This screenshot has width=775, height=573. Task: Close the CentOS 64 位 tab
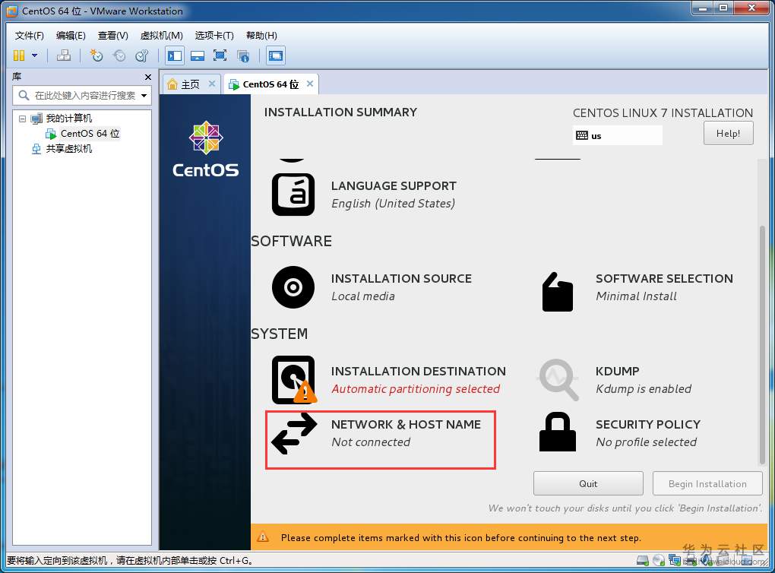310,84
